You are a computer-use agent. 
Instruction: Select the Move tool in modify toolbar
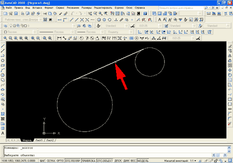[230, 70]
